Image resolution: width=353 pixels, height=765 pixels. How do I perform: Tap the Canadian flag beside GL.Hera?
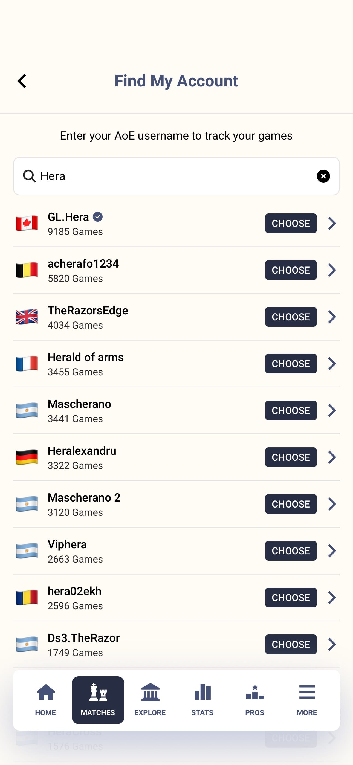pyautogui.click(x=27, y=223)
